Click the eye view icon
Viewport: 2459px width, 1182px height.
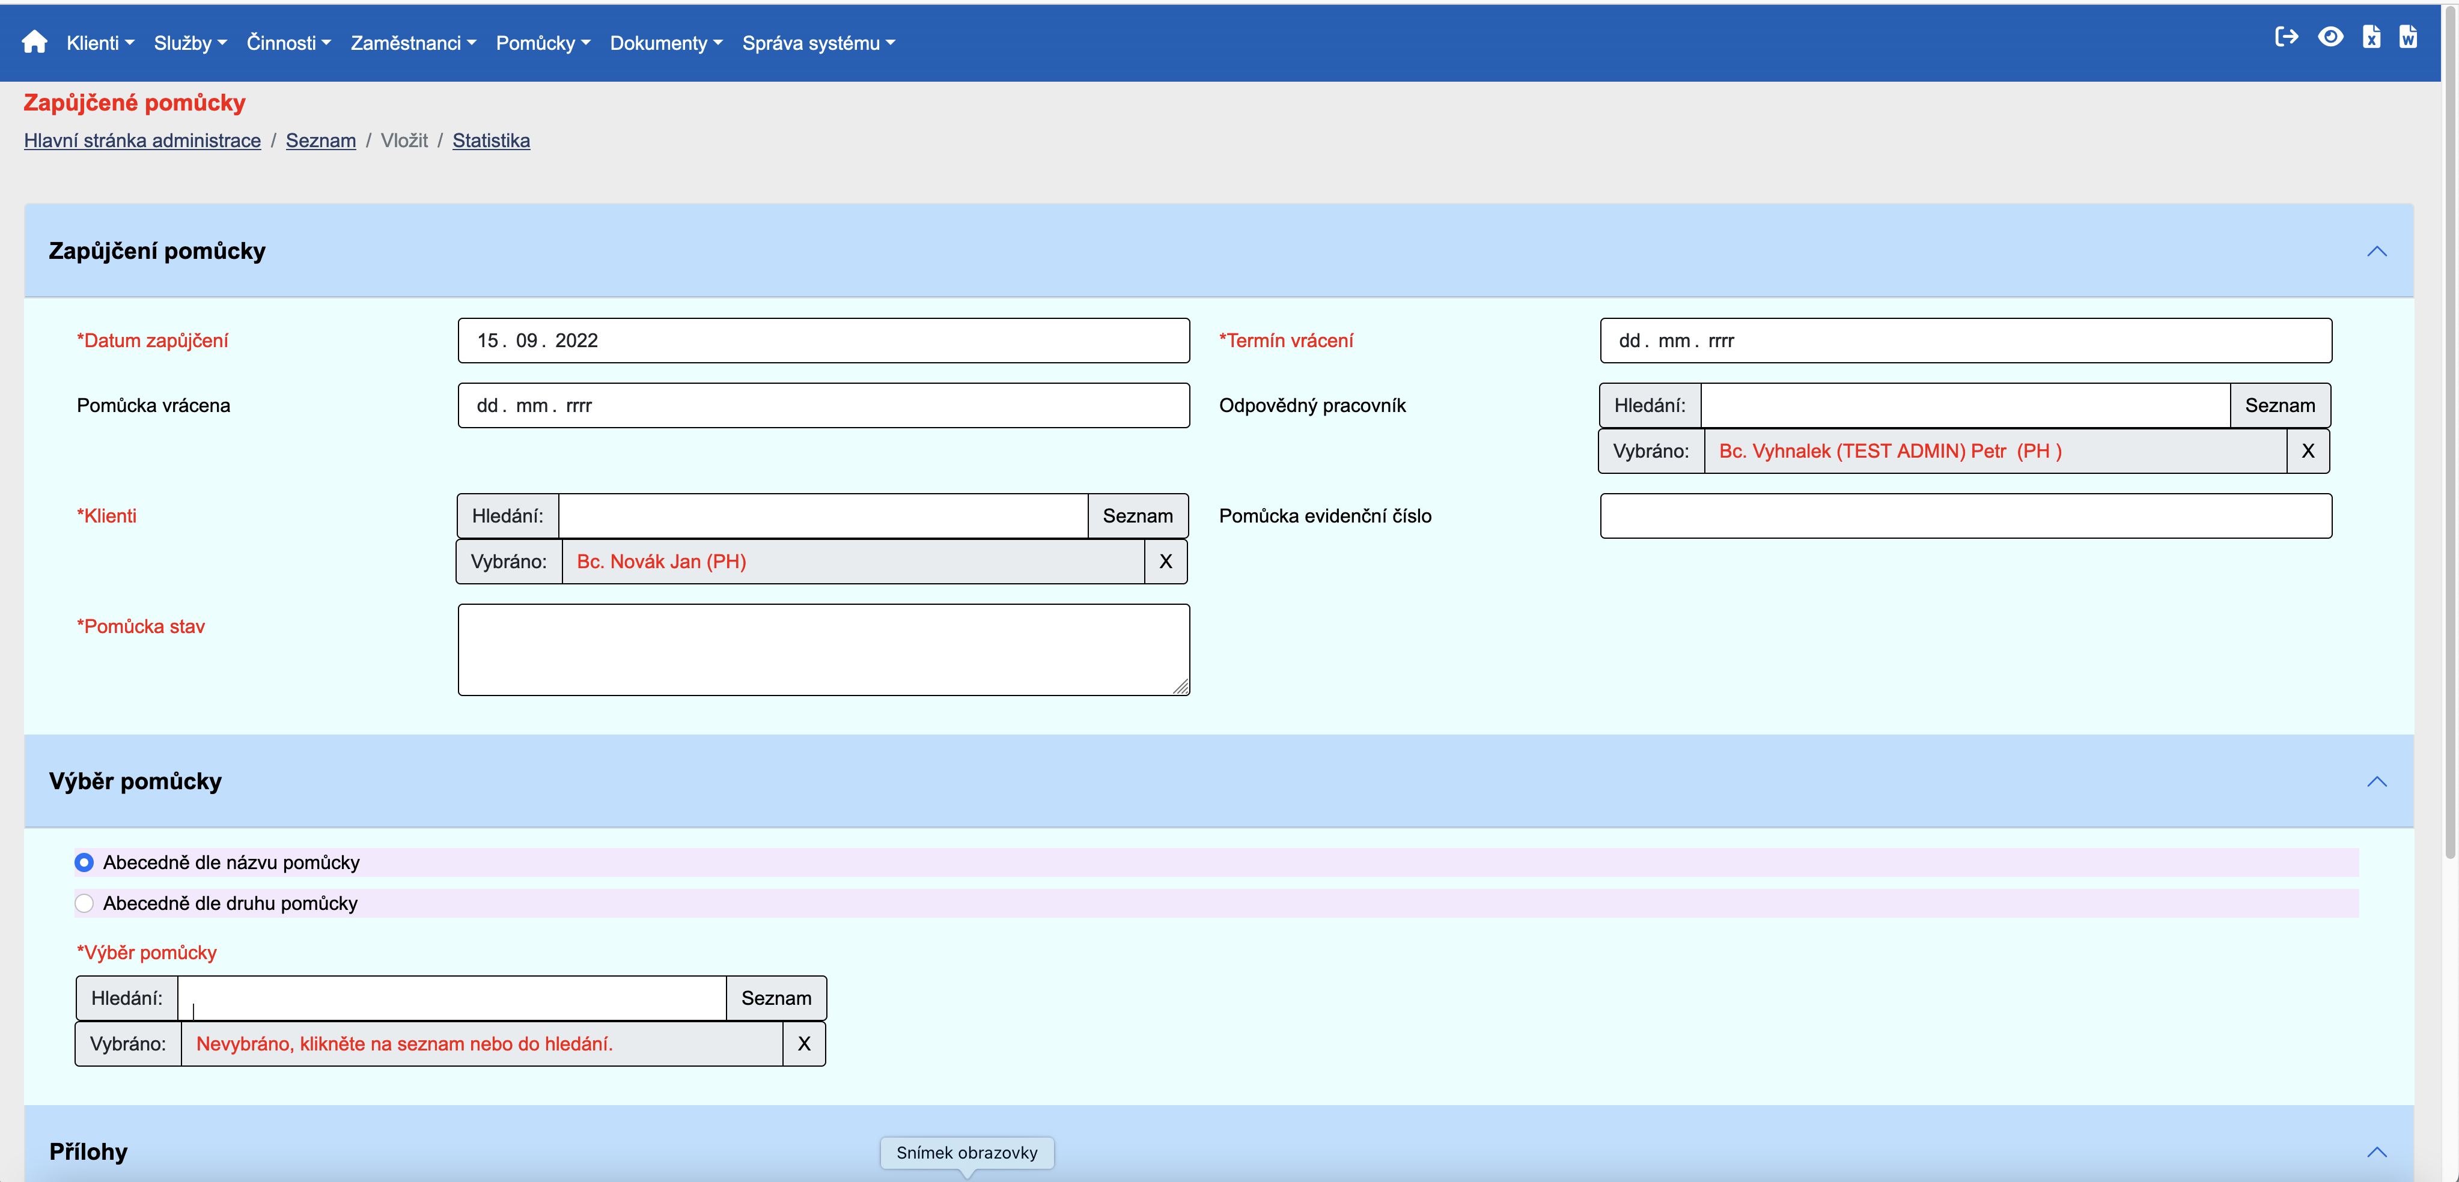[2330, 37]
